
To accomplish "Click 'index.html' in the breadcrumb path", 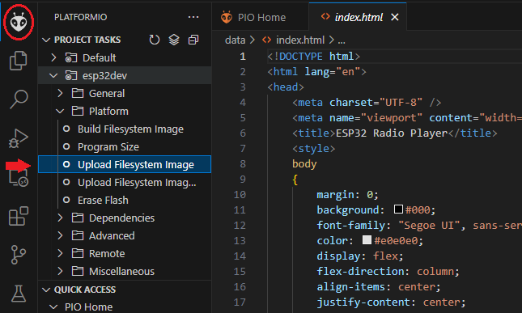I will point(300,40).
